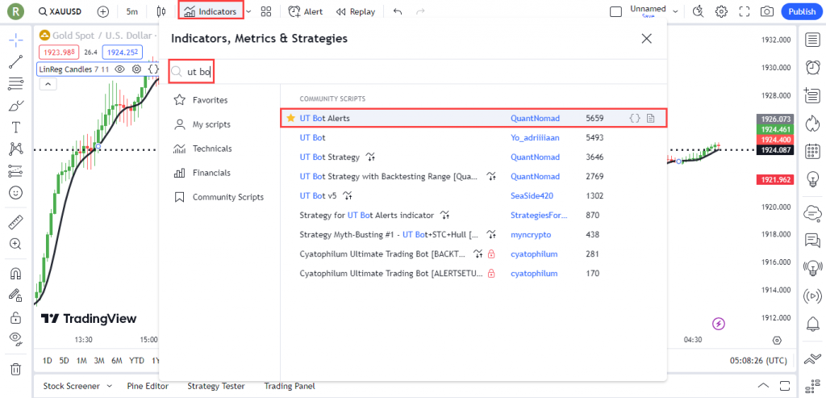Toggle LinReg Candles visibility eye
Image resolution: width=826 pixels, height=398 pixels.
tap(119, 69)
